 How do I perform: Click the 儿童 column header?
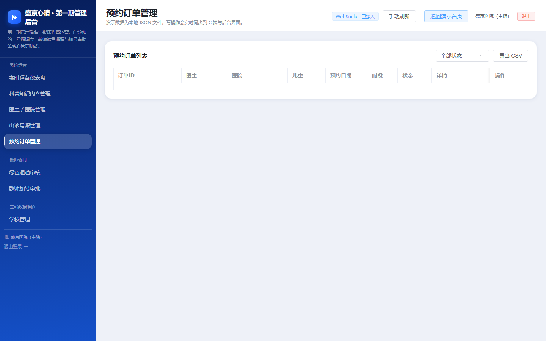(307, 75)
